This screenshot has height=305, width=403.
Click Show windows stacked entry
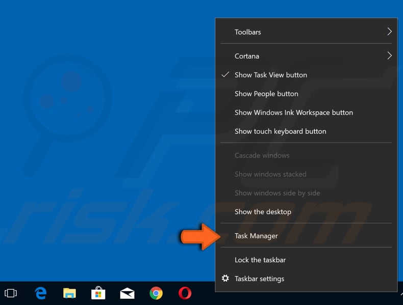click(306, 174)
